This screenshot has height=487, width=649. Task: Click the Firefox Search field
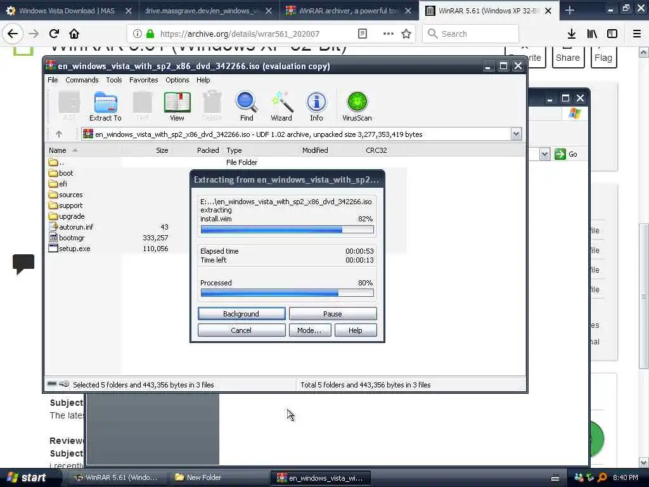(x=471, y=34)
